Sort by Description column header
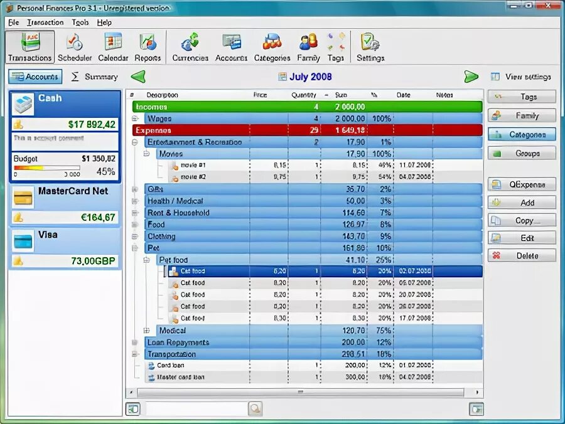Image resolution: width=565 pixels, height=424 pixels. click(162, 95)
